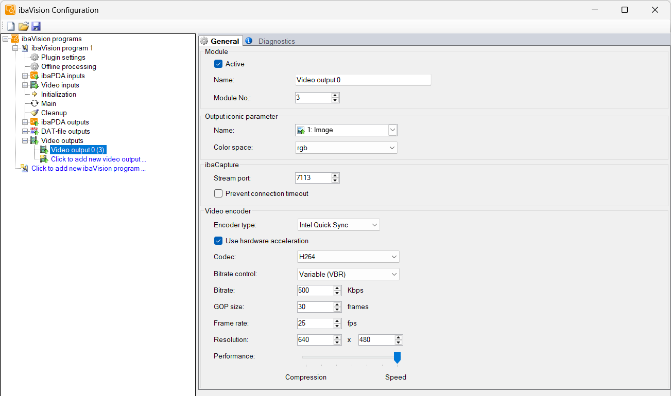This screenshot has width=671, height=396.
Task: Click the Main loop icon
Action: tap(35, 103)
